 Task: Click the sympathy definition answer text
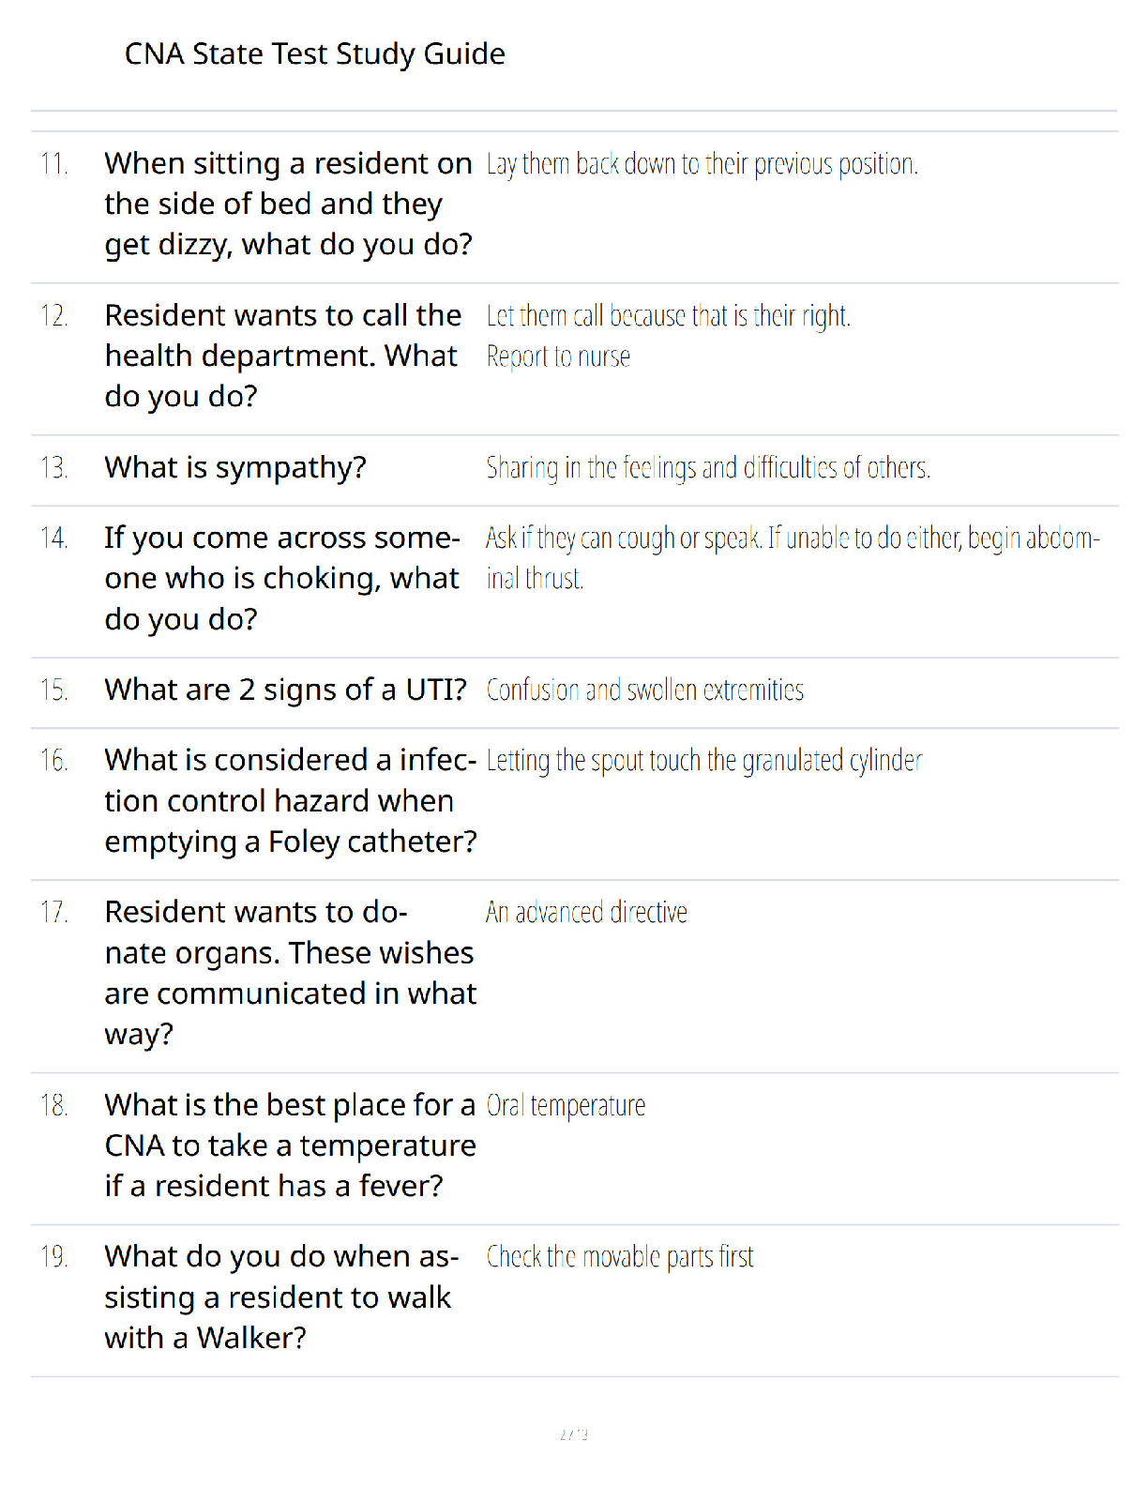click(708, 467)
